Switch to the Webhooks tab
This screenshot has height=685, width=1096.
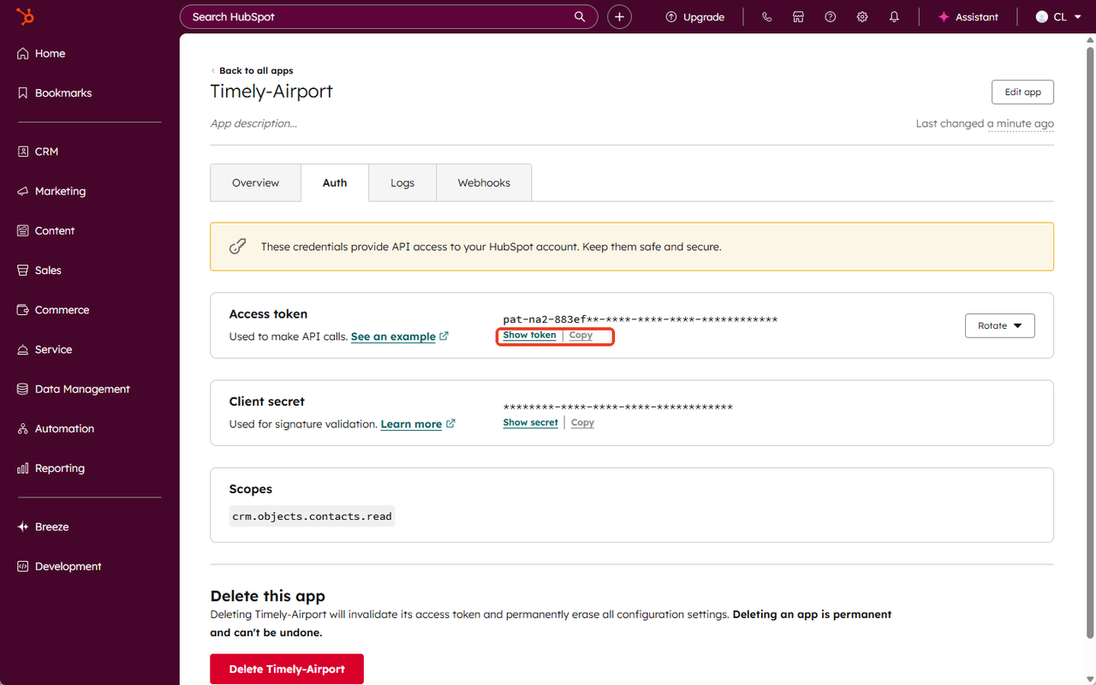point(484,183)
